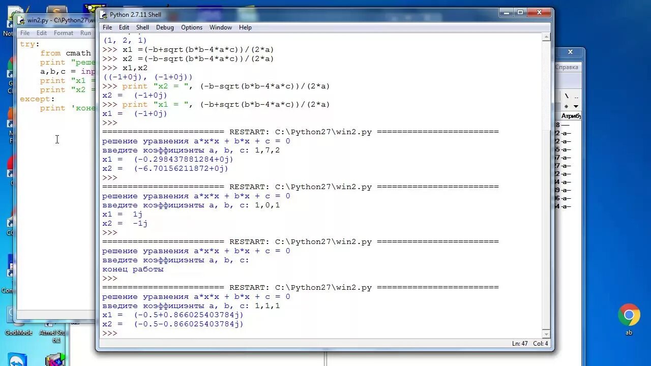Click input line ending with '1,0,1'
The height and width of the screenshot is (366, 651).
(191, 205)
